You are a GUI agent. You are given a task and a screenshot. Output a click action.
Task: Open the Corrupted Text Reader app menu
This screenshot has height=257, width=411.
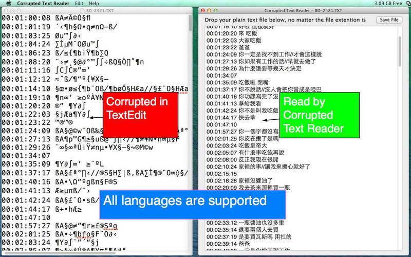(x=44, y=3)
